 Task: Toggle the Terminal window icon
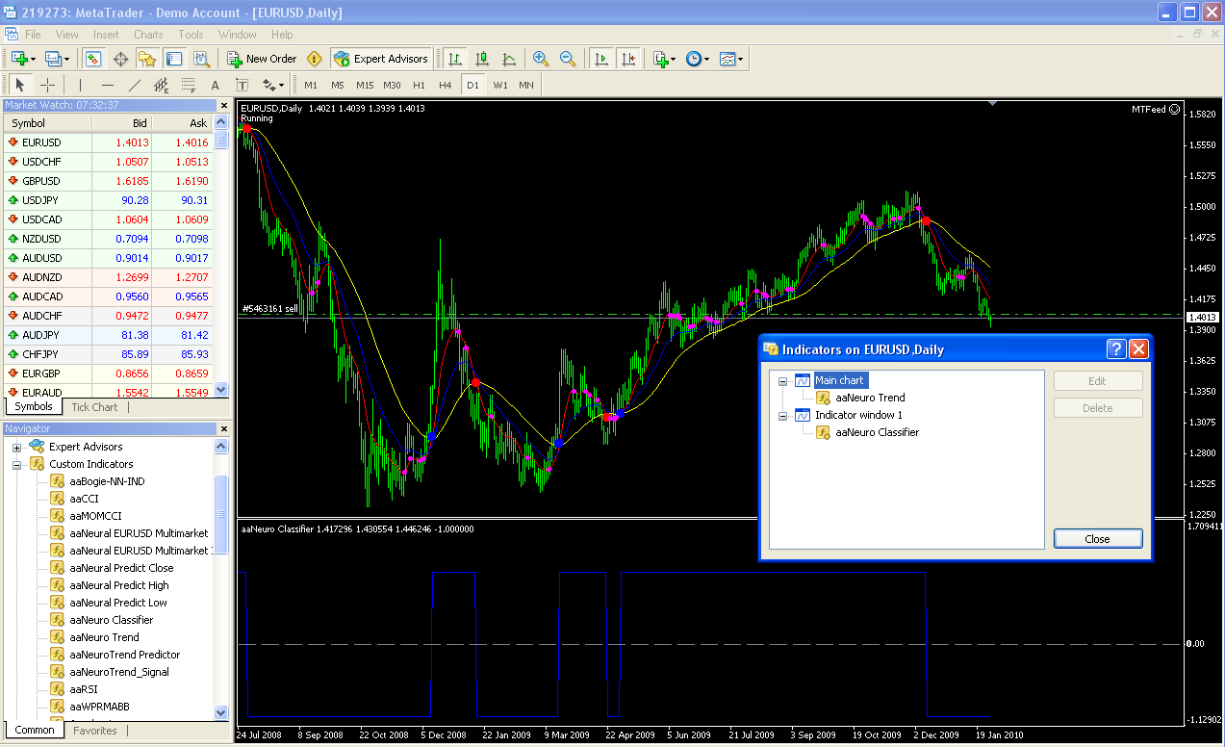click(174, 59)
